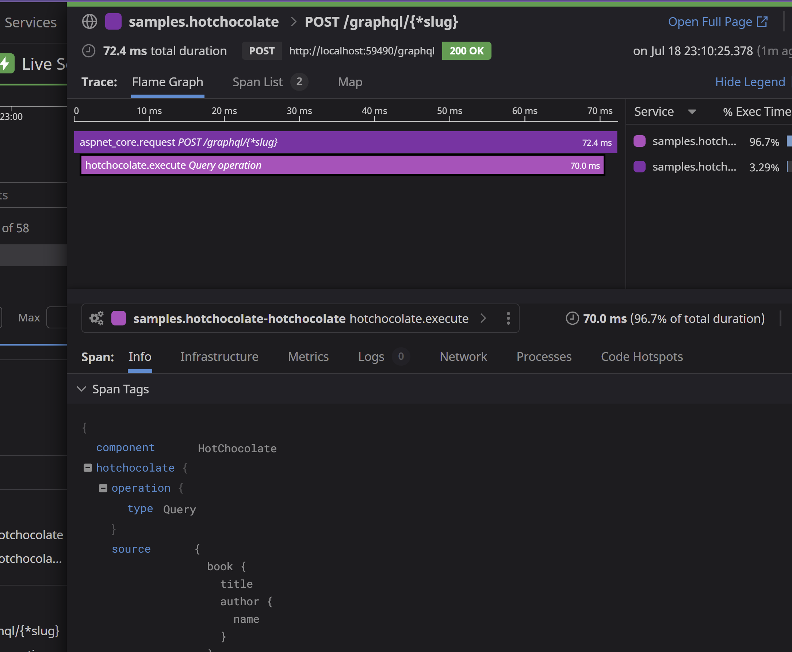Click the purple samples.hotchocolate service color swatch

[x=113, y=22]
